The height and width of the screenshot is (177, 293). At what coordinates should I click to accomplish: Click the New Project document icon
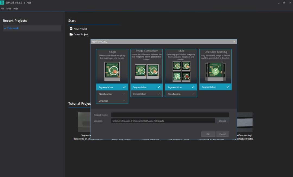click(x=71, y=29)
